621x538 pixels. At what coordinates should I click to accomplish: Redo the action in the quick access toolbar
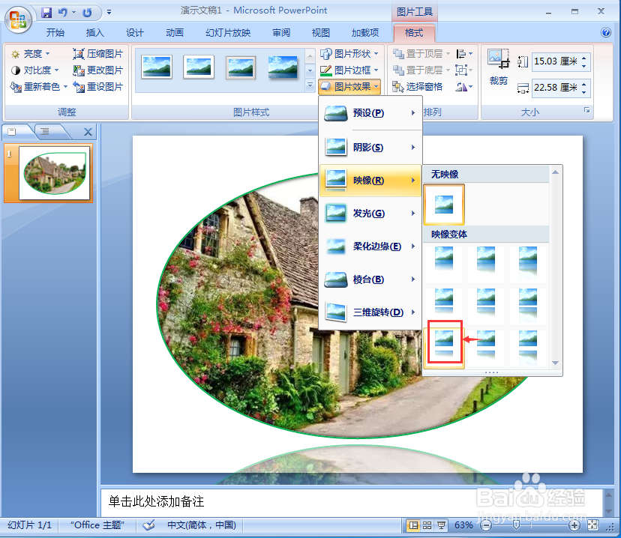[x=87, y=13]
